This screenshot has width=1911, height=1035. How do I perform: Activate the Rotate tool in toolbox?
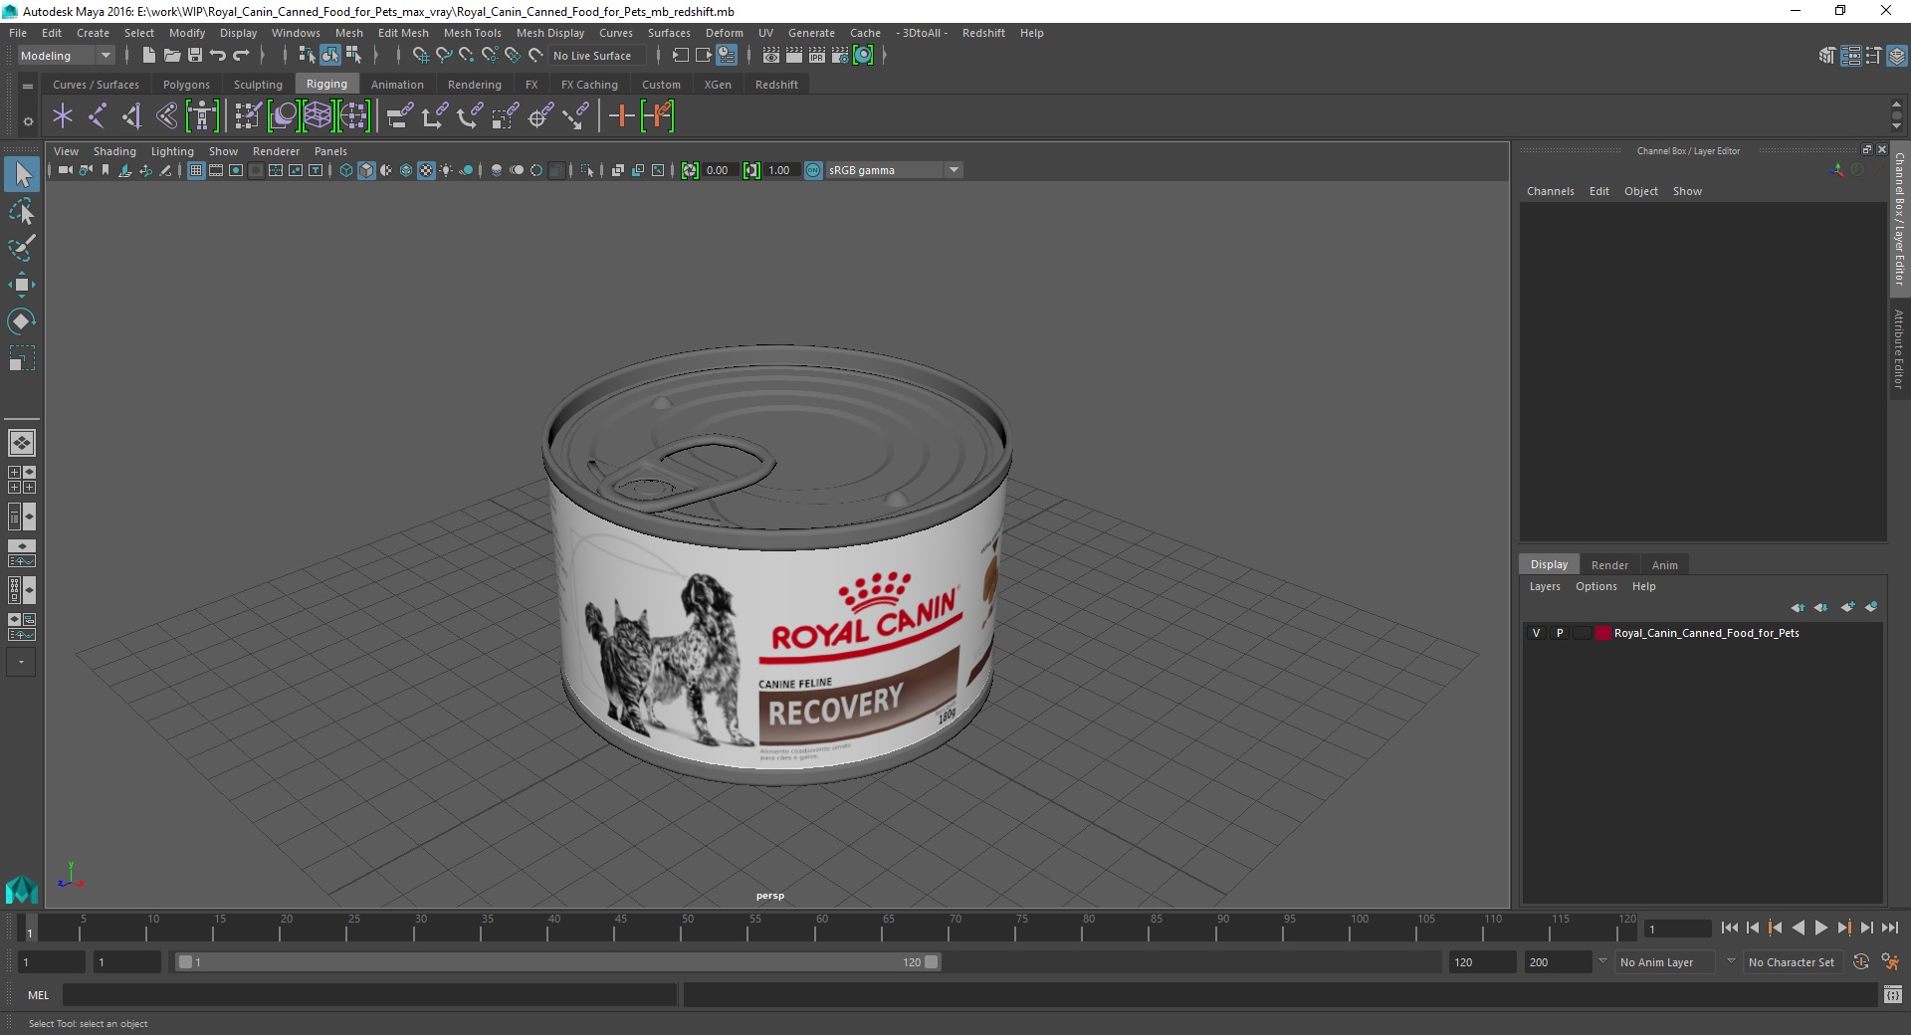coord(21,321)
